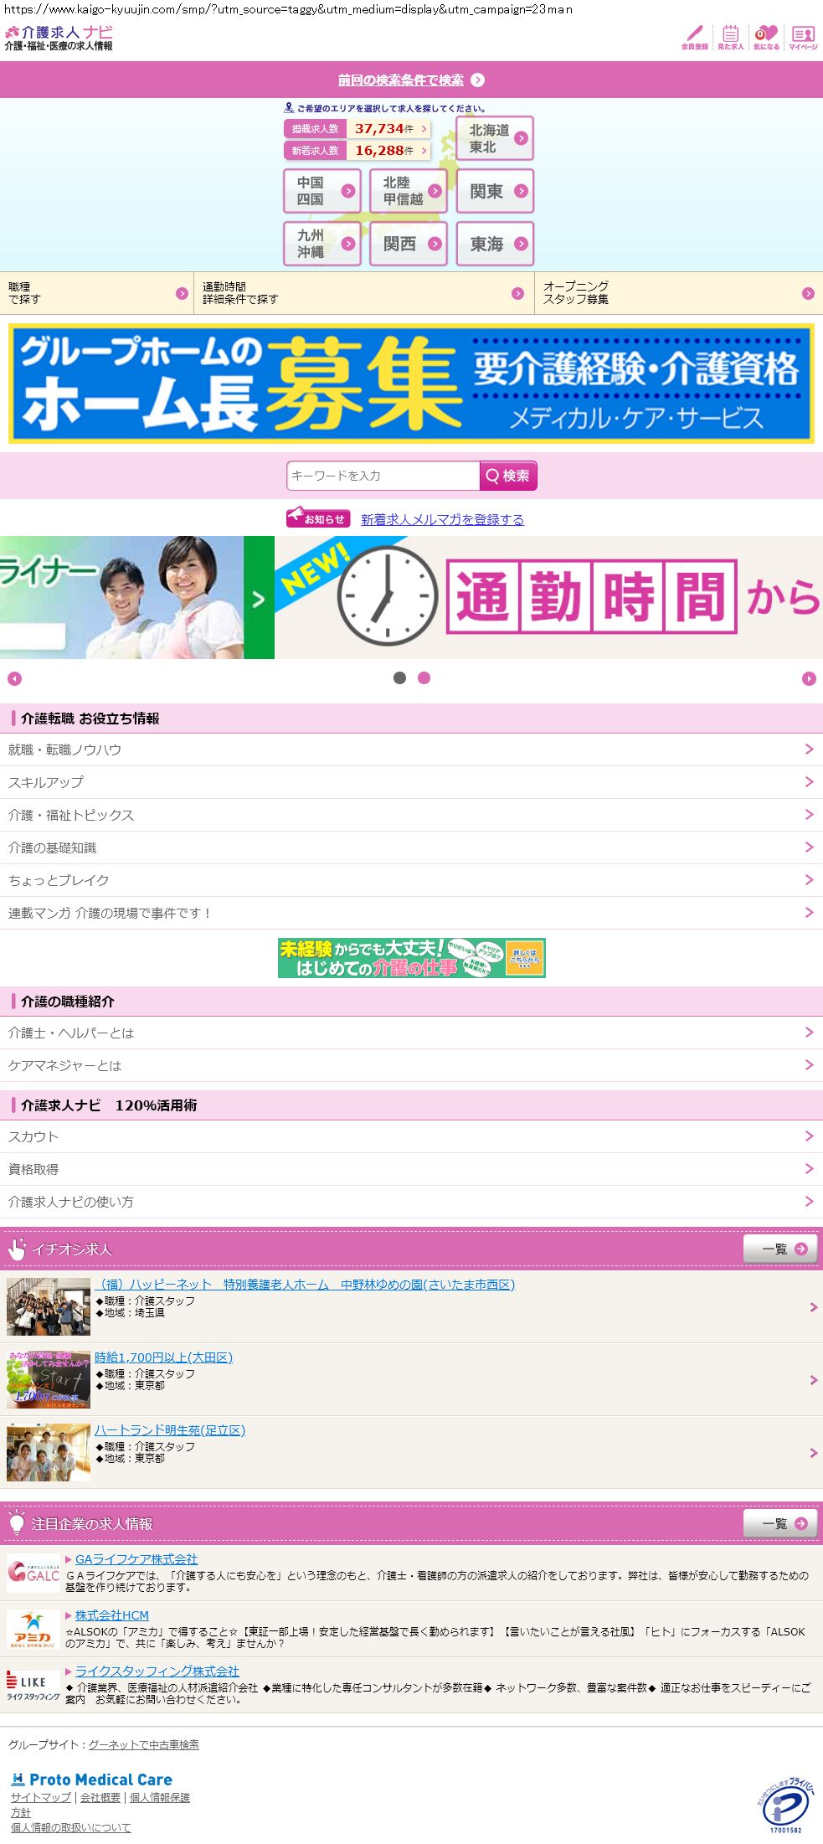This screenshot has height=1844, width=823.
Task: Open 時給1,700円以上(大田区) job link
Action: [163, 1357]
